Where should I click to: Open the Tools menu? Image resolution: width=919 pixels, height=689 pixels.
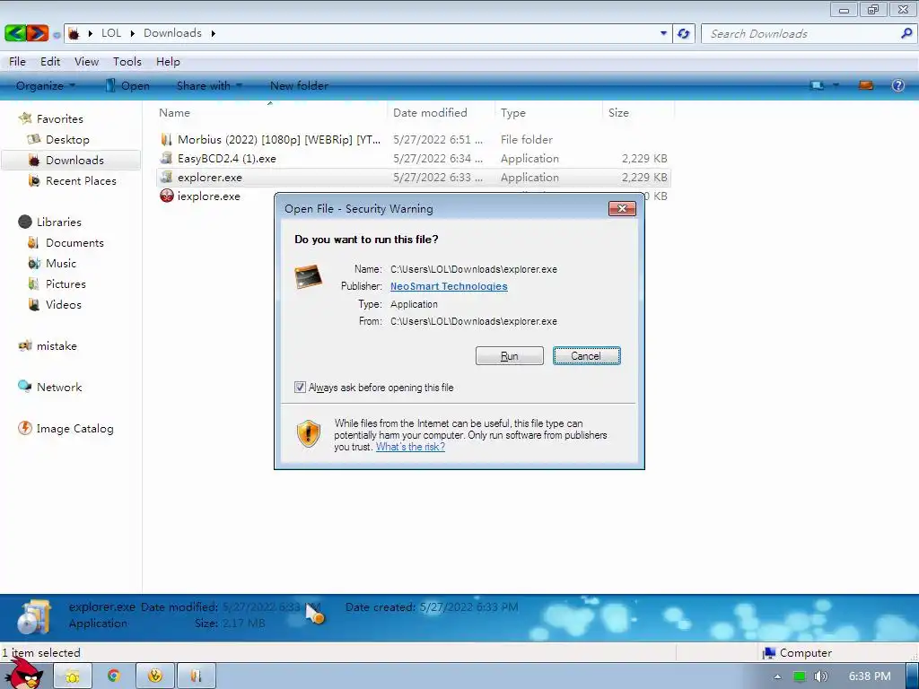pos(127,62)
